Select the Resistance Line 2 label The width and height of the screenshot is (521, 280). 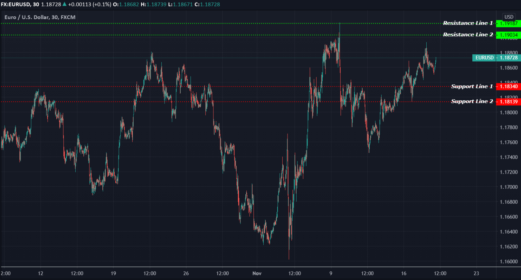click(x=468, y=35)
